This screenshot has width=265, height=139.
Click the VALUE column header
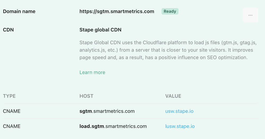click(x=173, y=96)
